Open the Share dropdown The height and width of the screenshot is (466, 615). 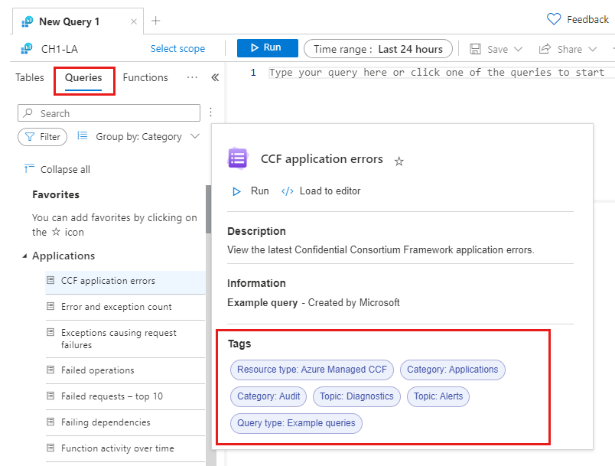[x=568, y=49]
